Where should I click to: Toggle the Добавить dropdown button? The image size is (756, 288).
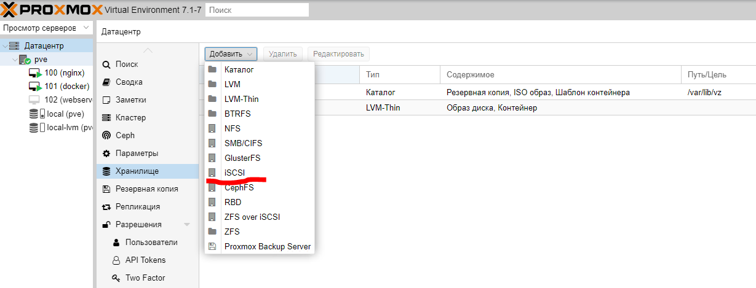coord(231,54)
